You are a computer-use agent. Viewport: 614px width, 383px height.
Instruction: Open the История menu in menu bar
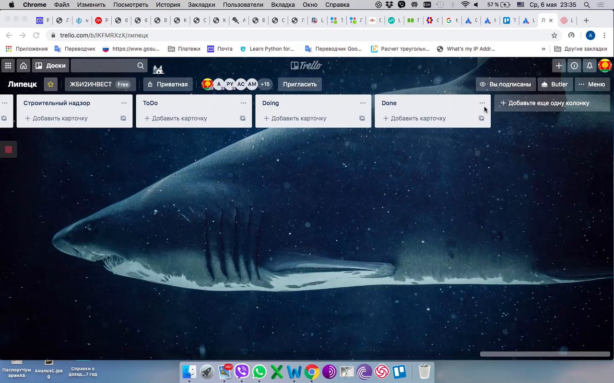[168, 5]
